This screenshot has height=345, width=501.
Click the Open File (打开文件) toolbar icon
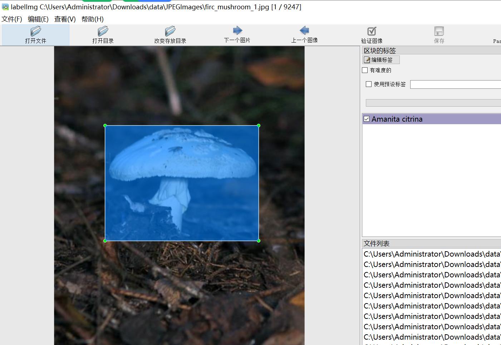pos(36,31)
